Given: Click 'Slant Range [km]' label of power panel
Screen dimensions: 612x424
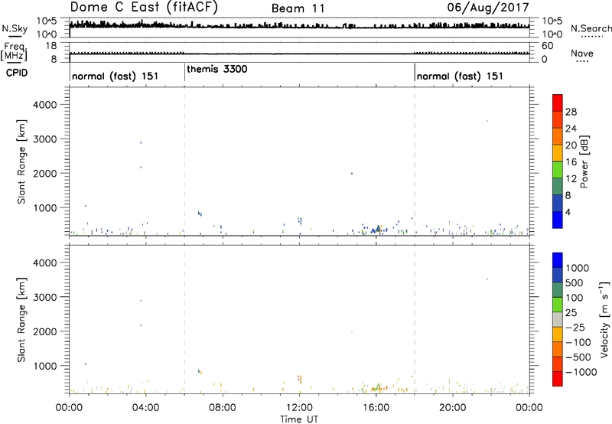Looking at the screenshot, I should [x=21, y=161].
